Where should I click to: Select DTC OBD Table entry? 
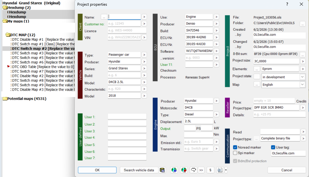(43, 67)
